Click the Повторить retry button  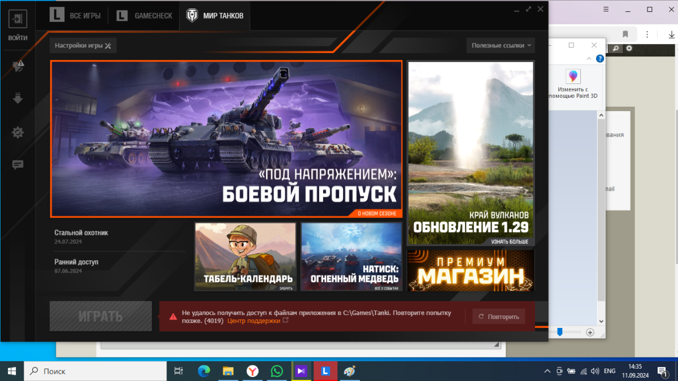pos(499,317)
